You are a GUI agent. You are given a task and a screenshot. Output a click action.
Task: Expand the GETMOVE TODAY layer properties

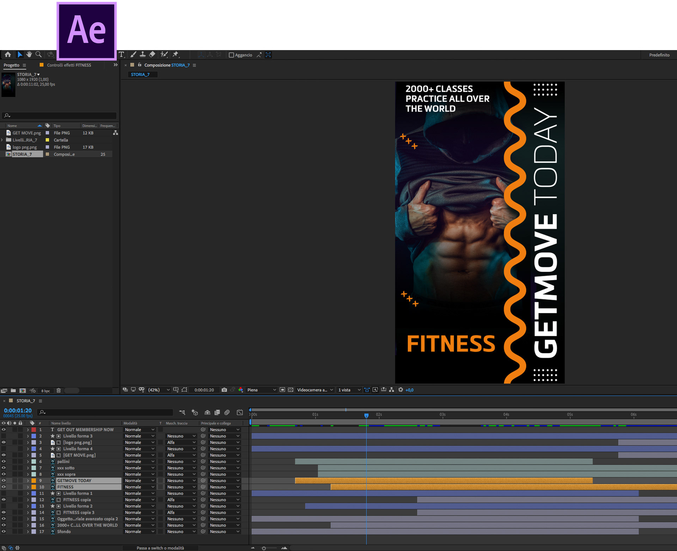point(28,480)
